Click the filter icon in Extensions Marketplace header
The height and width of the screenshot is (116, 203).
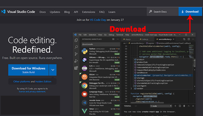(113, 39)
